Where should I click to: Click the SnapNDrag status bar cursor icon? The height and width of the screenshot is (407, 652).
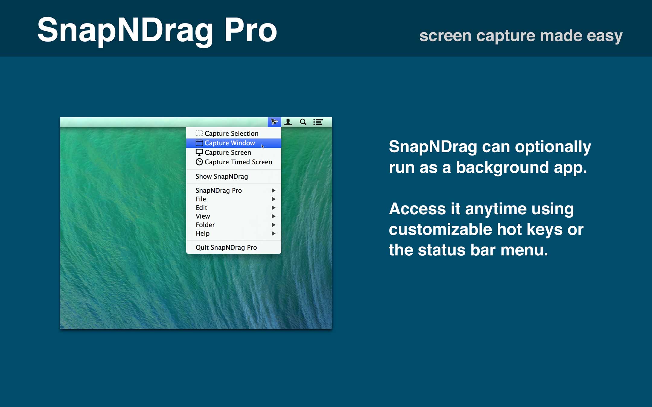coord(274,122)
